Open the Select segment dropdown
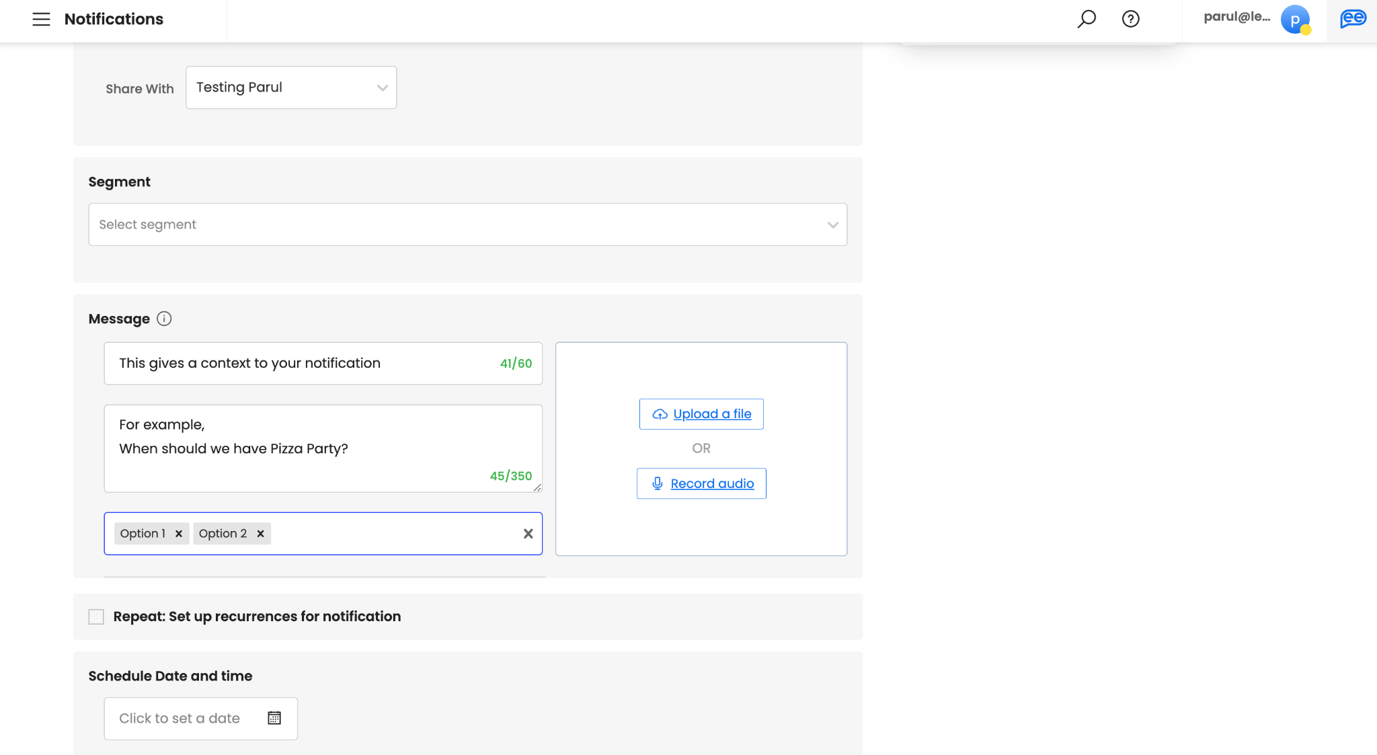Screen dimensions: 1377x755 [x=467, y=225]
